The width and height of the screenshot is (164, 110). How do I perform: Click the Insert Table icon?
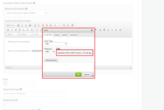pos(104,30)
